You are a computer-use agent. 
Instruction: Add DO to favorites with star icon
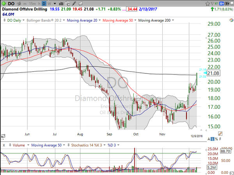[207, 3]
